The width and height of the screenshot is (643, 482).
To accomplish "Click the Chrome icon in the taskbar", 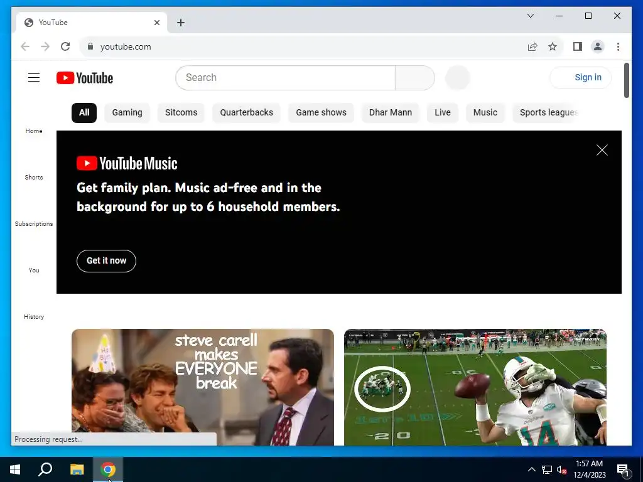I will coord(108,469).
